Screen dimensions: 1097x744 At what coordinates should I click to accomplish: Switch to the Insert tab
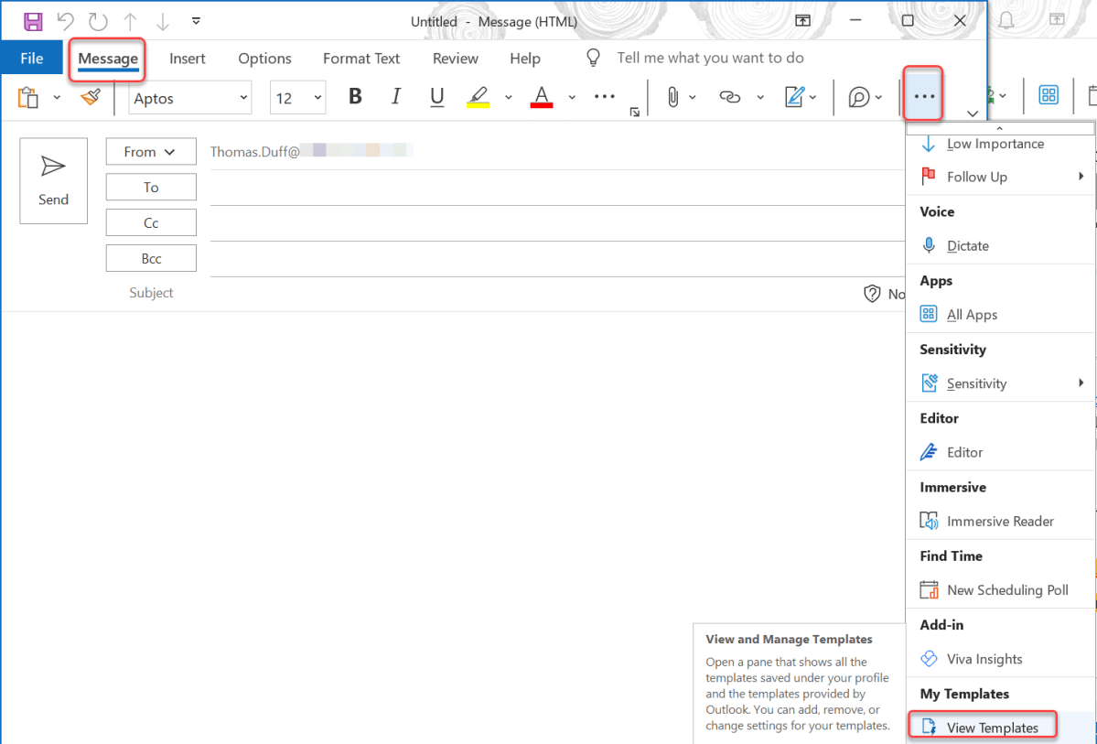point(187,58)
